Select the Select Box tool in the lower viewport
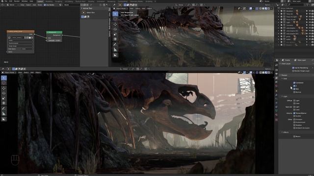 point(4,78)
